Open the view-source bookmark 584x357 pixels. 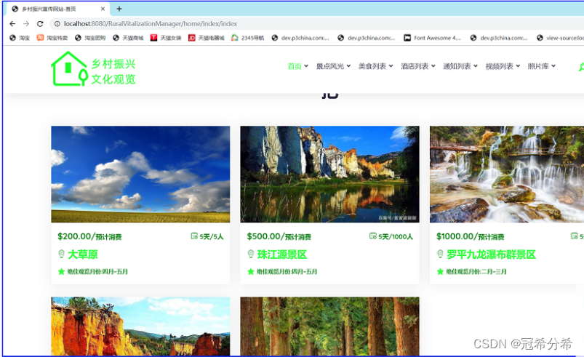(x=560, y=38)
